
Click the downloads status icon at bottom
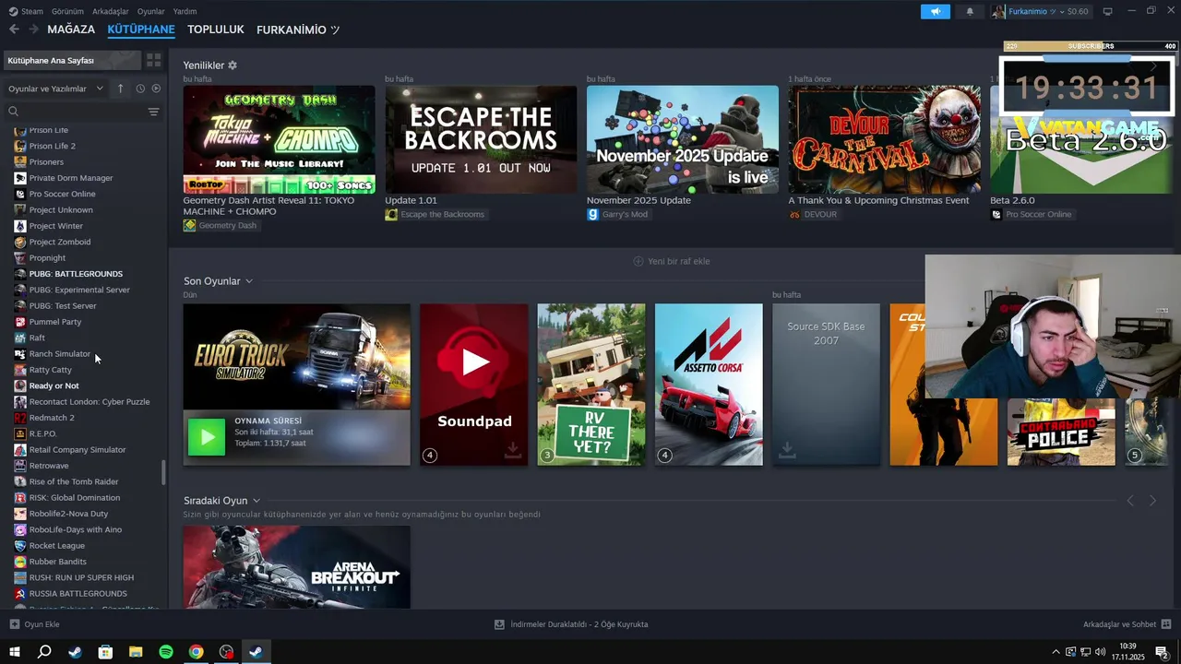click(x=499, y=624)
